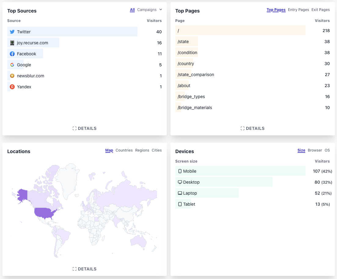This screenshot has height=279, width=337.
Task: Switch Devices view to OS
Action: [x=327, y=150]
